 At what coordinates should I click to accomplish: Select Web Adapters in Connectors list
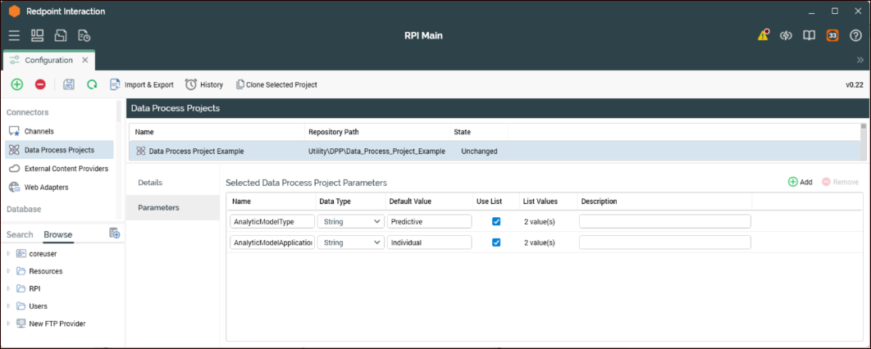46,187
